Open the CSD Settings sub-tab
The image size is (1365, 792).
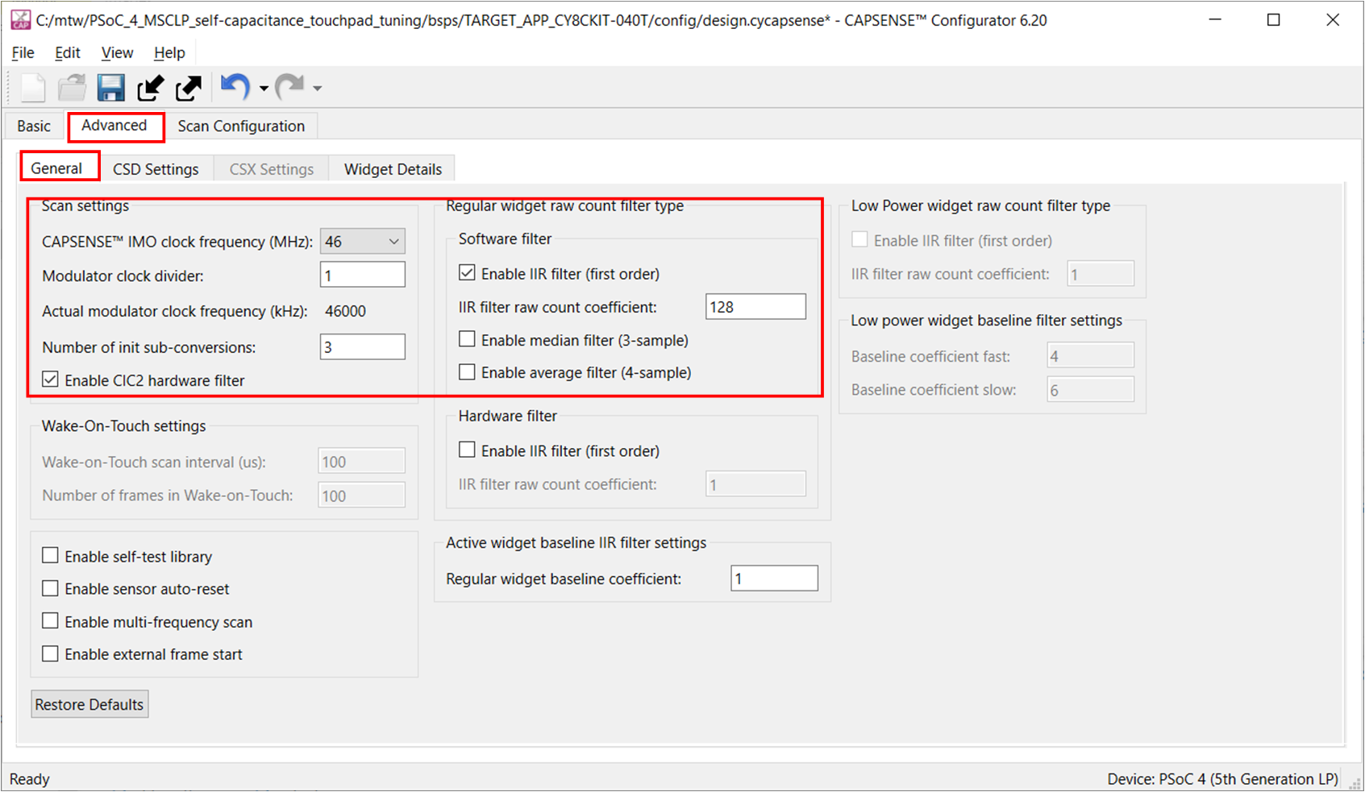tap(156, 169)
